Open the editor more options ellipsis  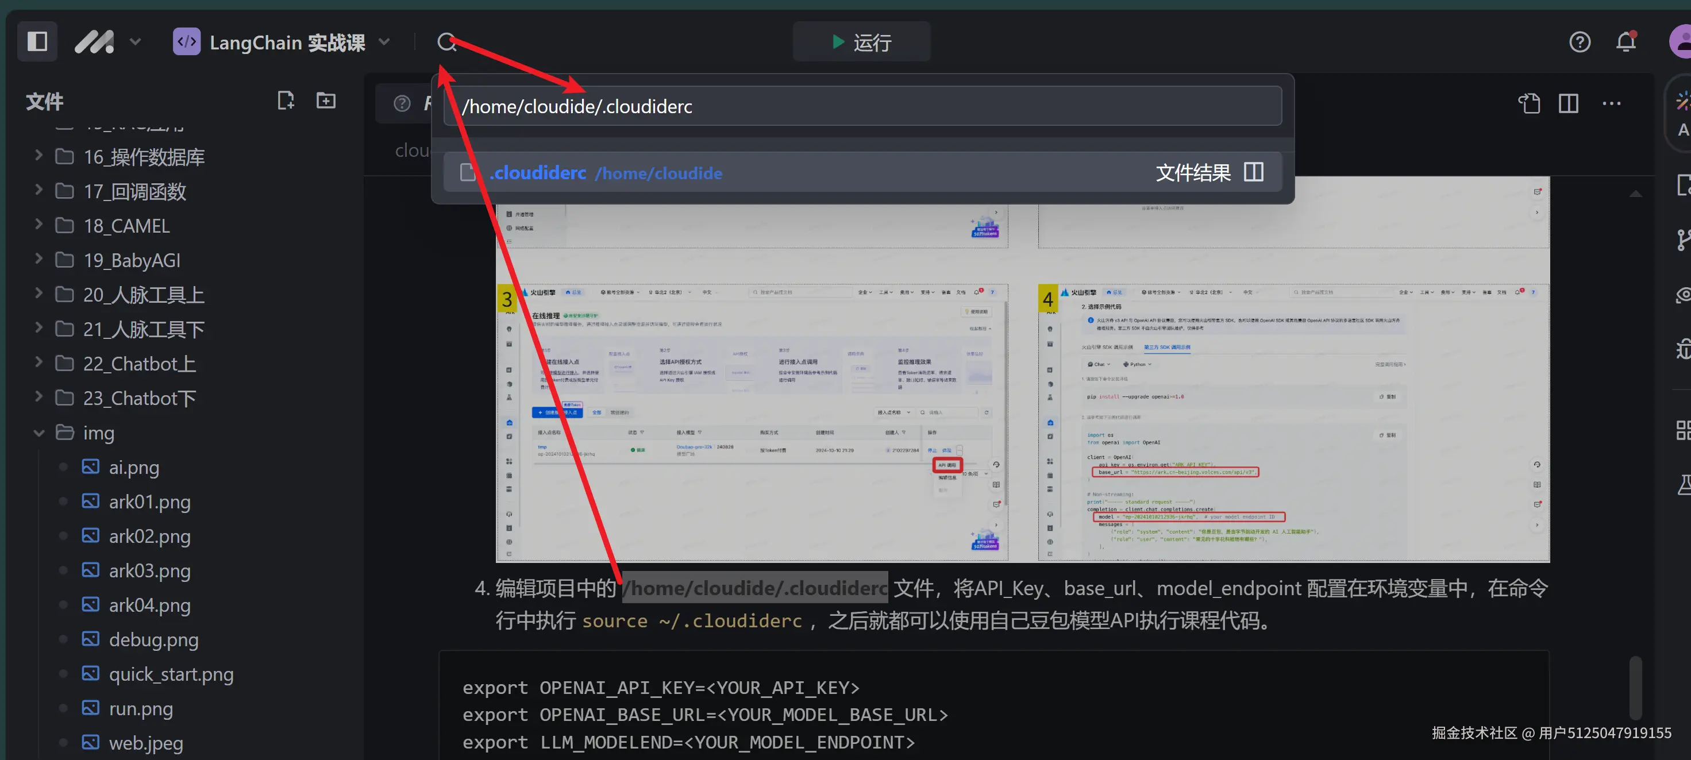coord(1611,103)
